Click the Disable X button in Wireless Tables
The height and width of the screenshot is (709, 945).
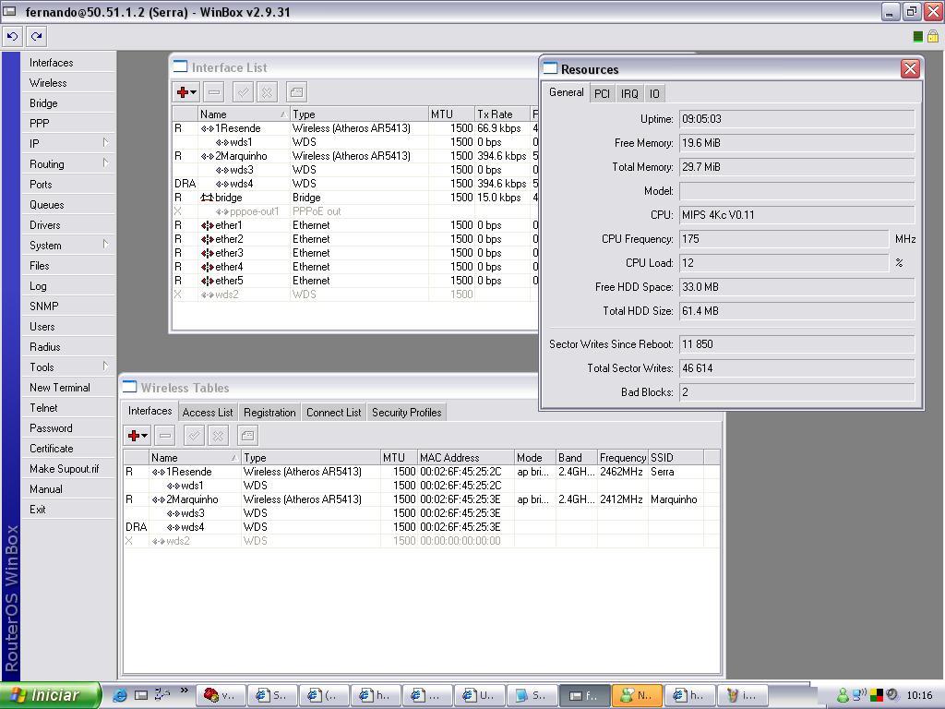pyautogui.click(x=219, y=436)
